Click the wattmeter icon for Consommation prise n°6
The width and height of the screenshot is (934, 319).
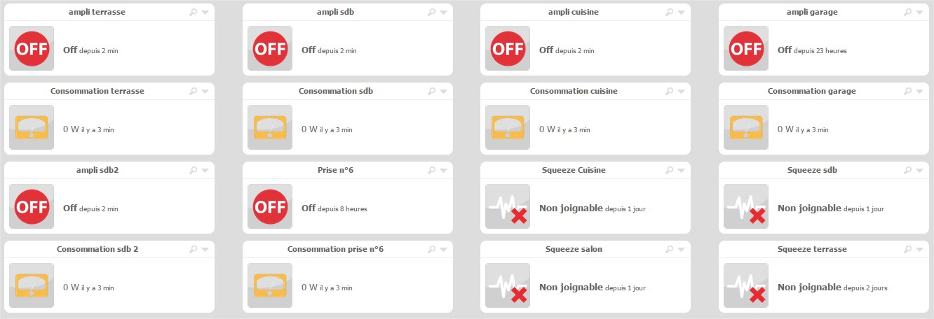point(270,285)
